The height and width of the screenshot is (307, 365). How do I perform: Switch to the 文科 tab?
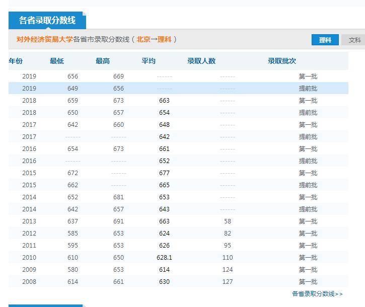(354, 40)
